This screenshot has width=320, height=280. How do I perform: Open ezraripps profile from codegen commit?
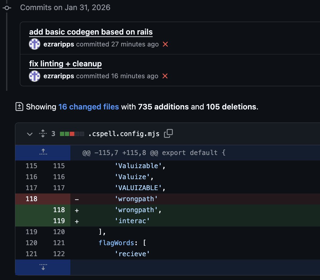click(x=59, y=44)
